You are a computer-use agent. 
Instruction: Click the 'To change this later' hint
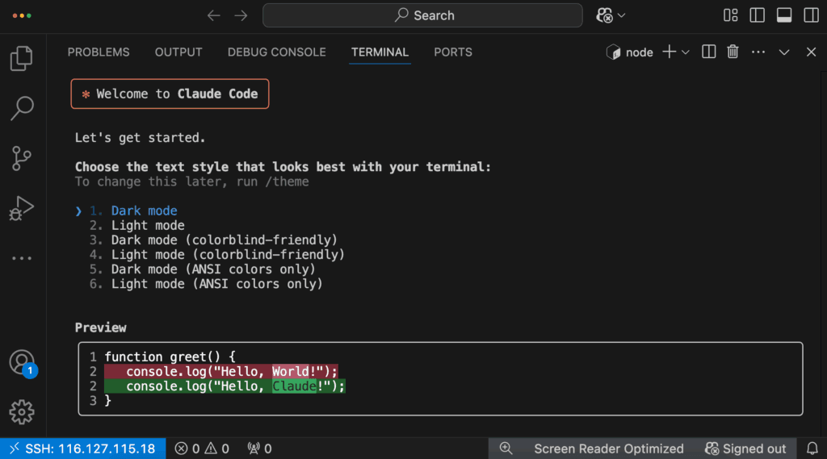click(x=192, y=182)
